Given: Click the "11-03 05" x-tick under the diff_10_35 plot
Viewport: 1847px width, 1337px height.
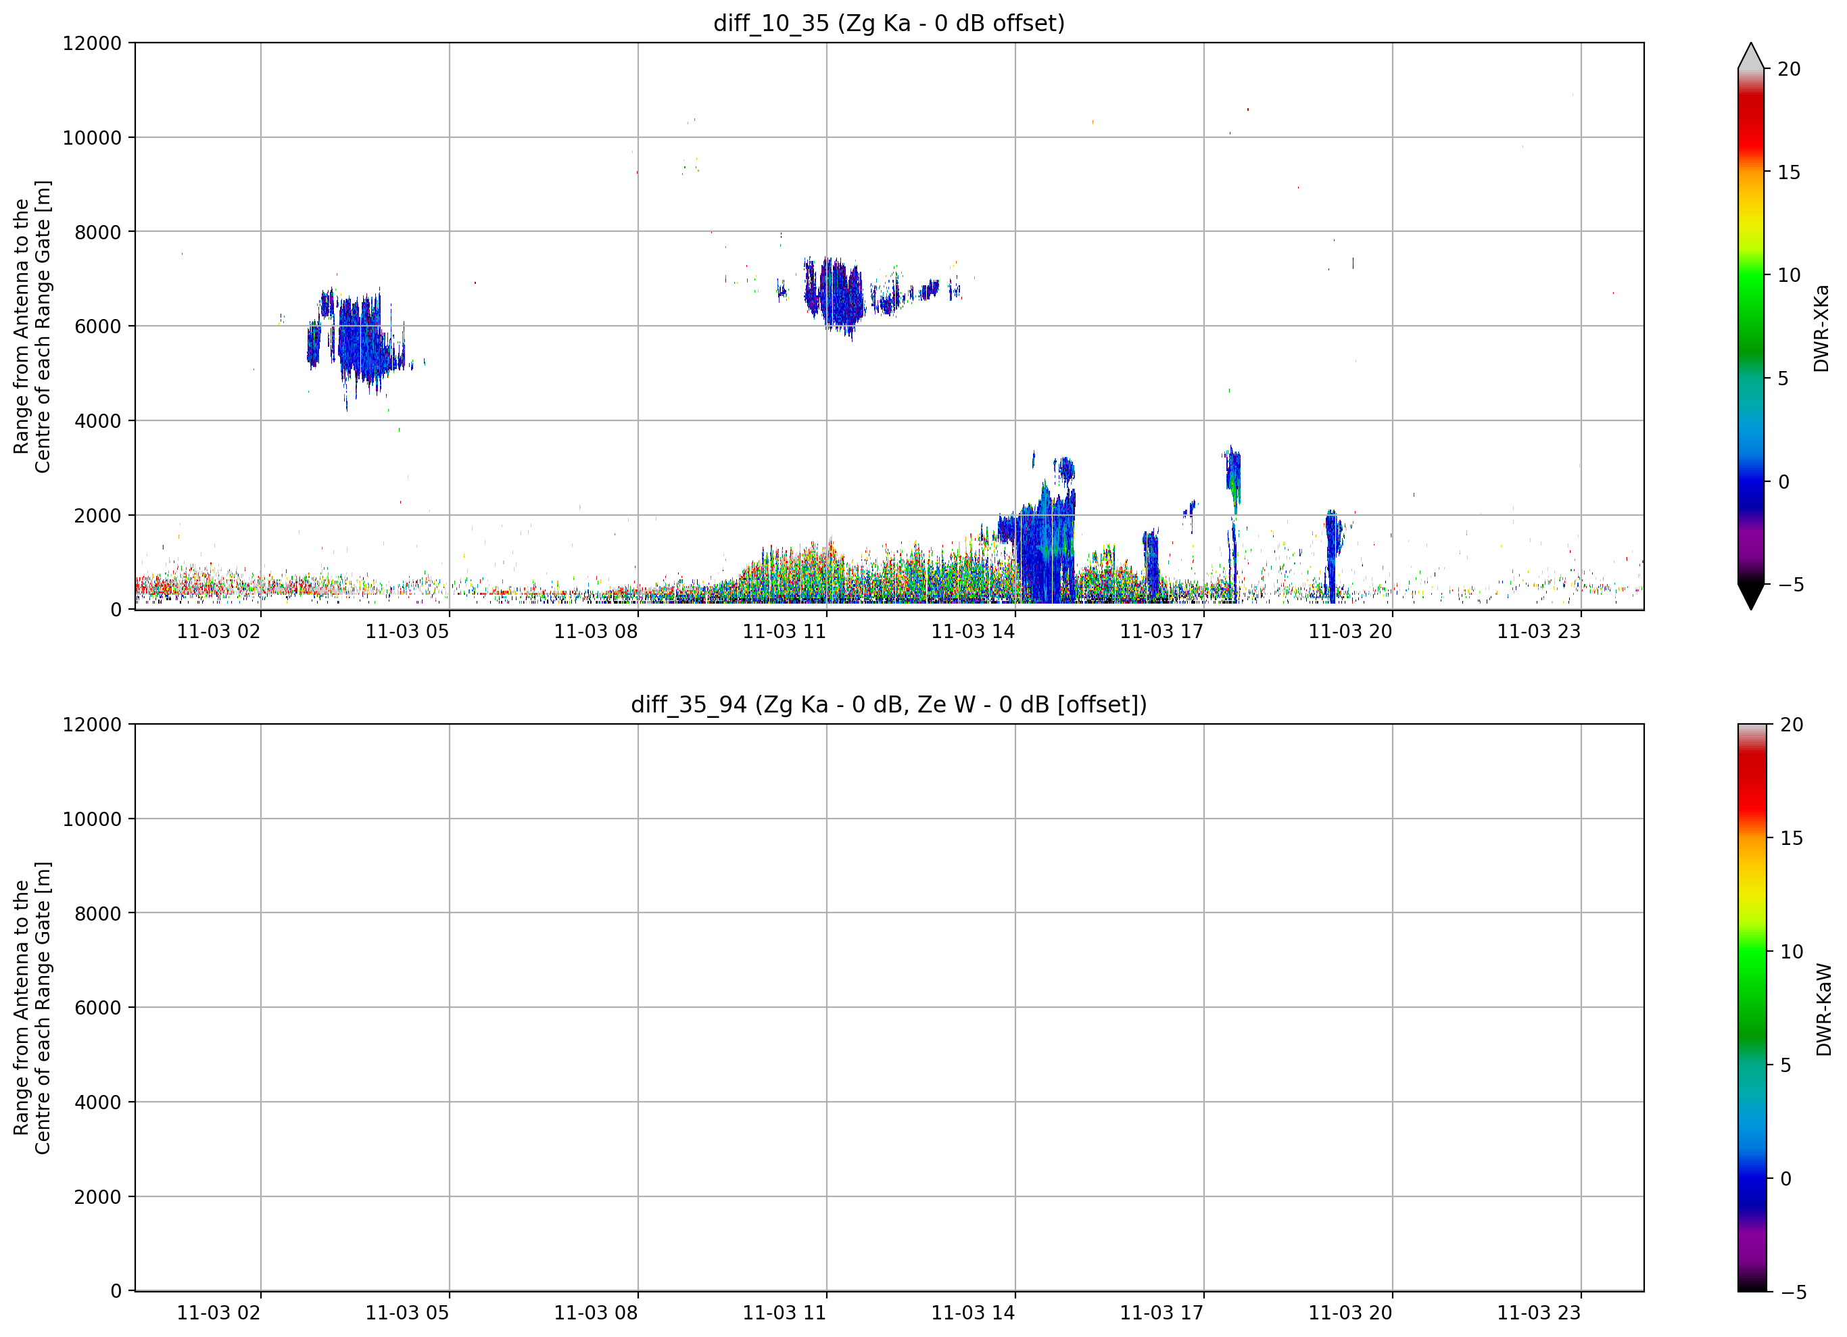Looking at the screenshot, I should pos(407,632).
